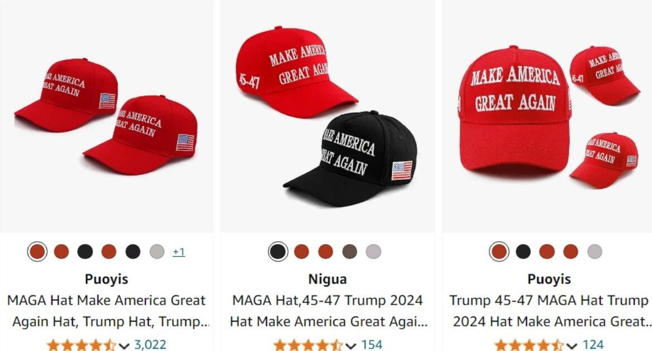Open the 3,022 reviews link
Viewport: 652px width, 351px height.
[x=150, y=345]
